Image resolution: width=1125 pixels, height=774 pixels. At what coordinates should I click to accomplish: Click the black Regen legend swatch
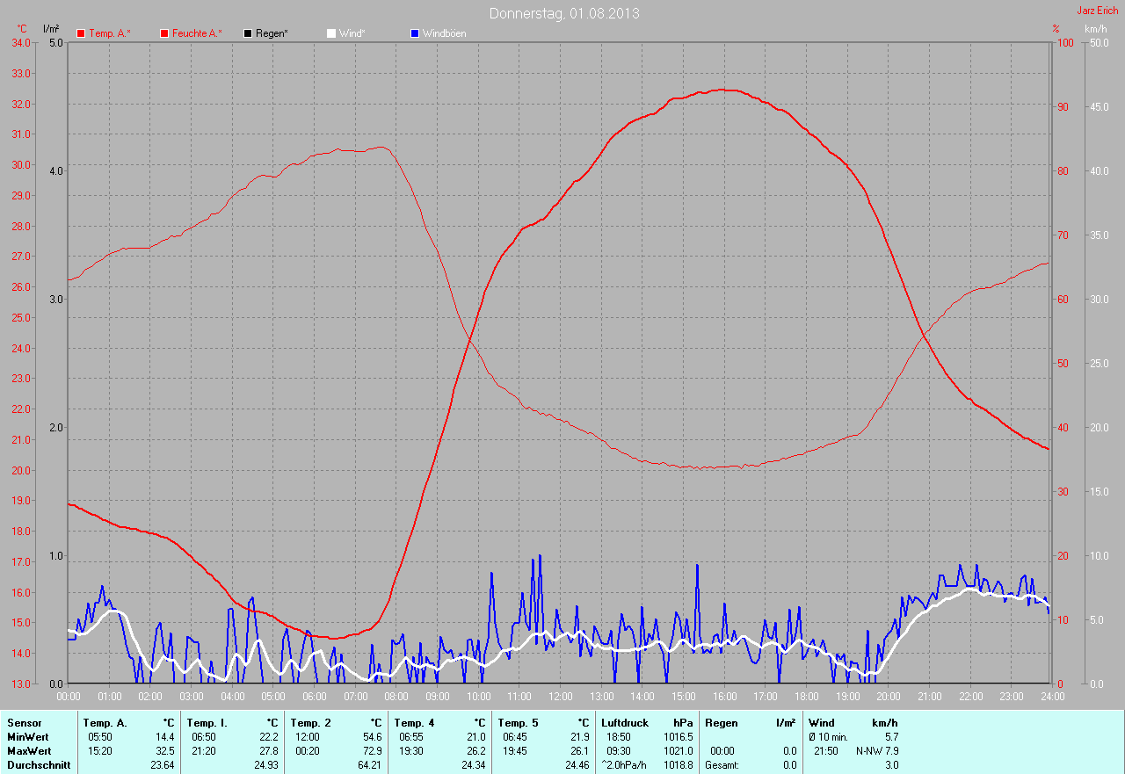point(248,33)
